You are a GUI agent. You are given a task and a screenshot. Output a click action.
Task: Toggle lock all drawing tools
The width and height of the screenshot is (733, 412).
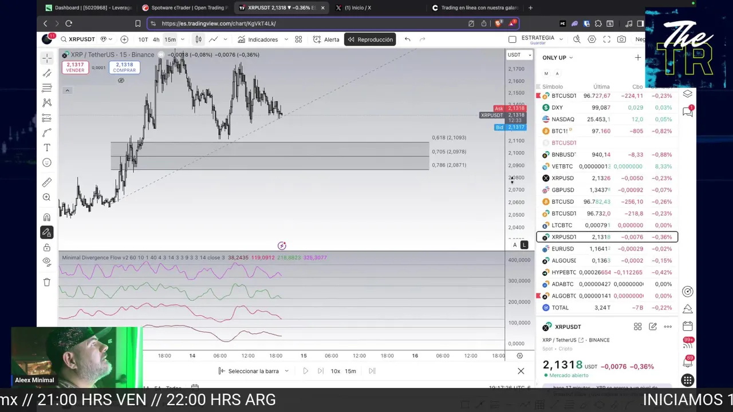tap(47, 247)
